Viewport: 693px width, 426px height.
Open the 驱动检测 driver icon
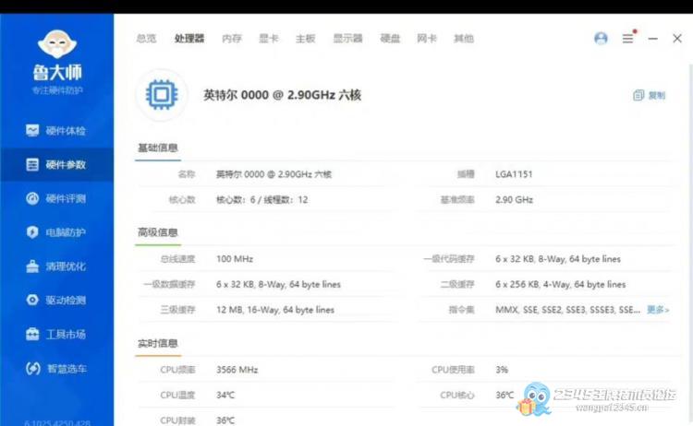(32, 300)
